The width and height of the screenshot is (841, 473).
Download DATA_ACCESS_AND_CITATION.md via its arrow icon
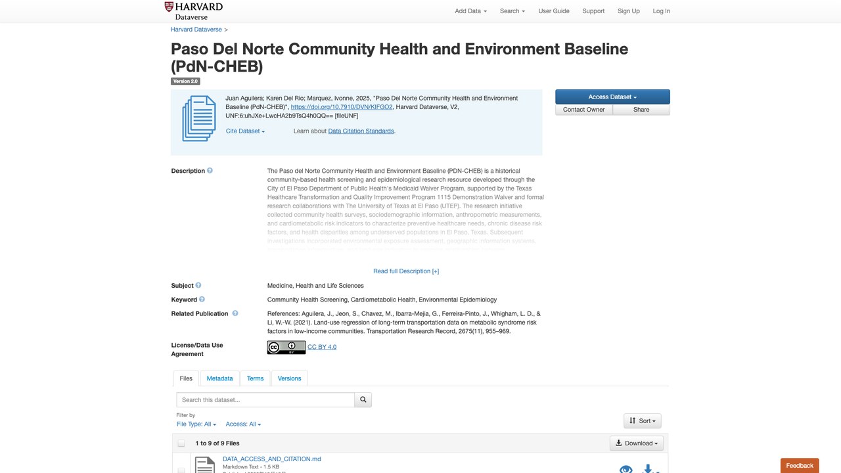[x=648, y=468]
